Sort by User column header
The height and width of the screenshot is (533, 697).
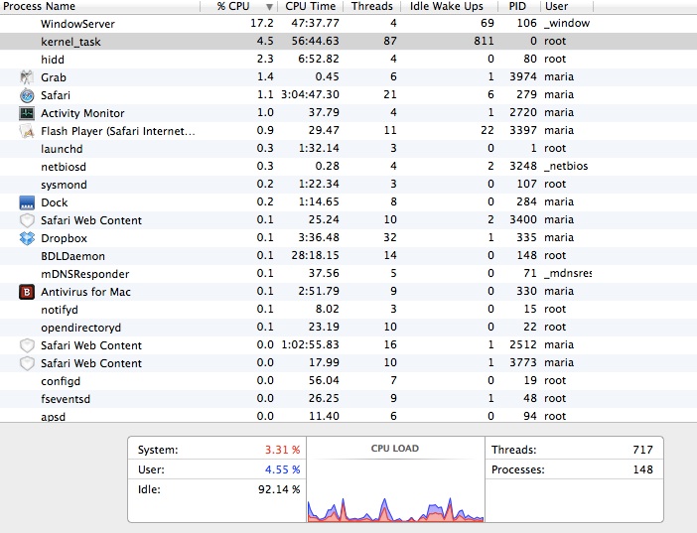point(566,6)
